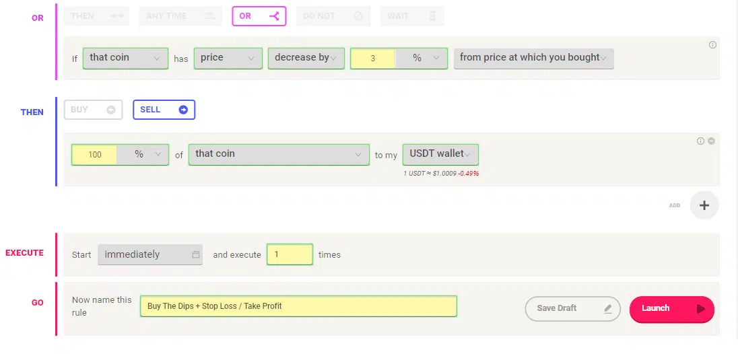Choose the SELL action button
This screenshot has height=354, width=738.
[x=164, y=110]
